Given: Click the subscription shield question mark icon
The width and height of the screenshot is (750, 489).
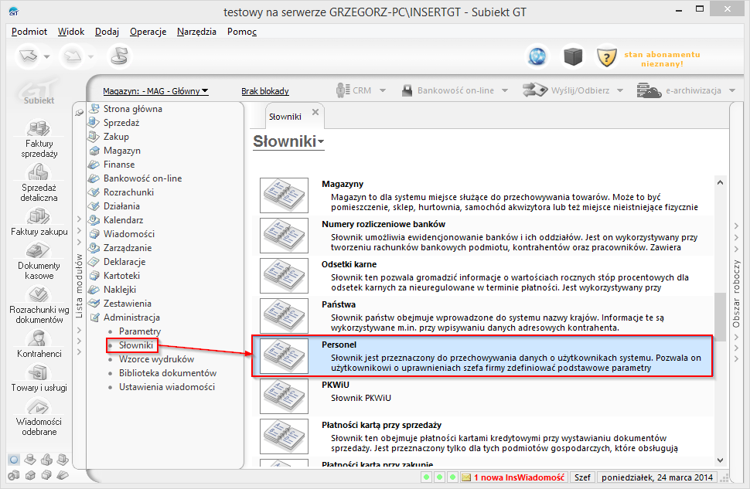Looking at the screenshot, I should [x=606, y=57].
